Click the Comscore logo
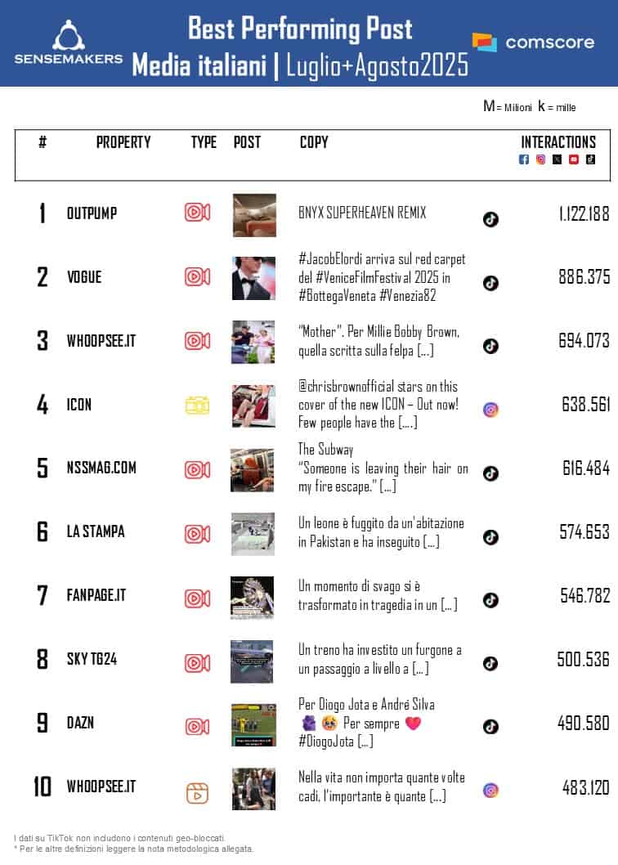 (533, 42)
